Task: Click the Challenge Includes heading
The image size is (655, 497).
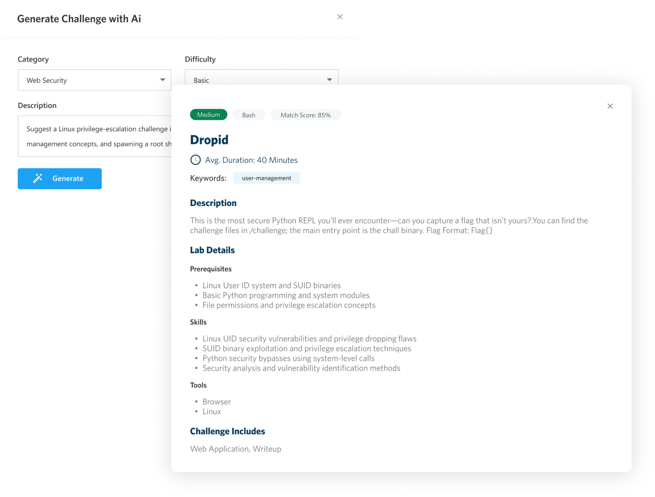Action: [x=227, y=431]
